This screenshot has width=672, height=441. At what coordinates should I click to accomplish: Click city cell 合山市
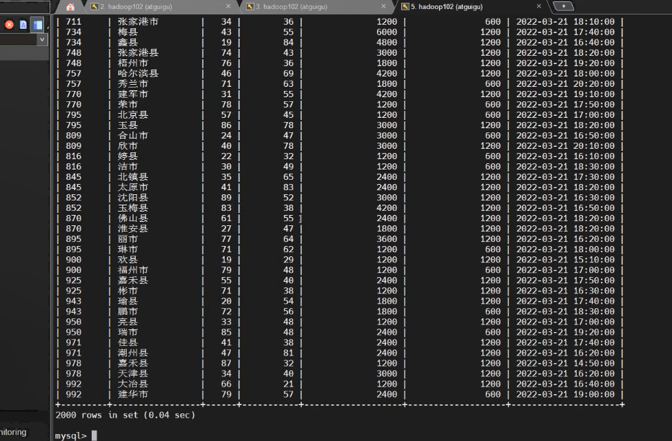133,136
